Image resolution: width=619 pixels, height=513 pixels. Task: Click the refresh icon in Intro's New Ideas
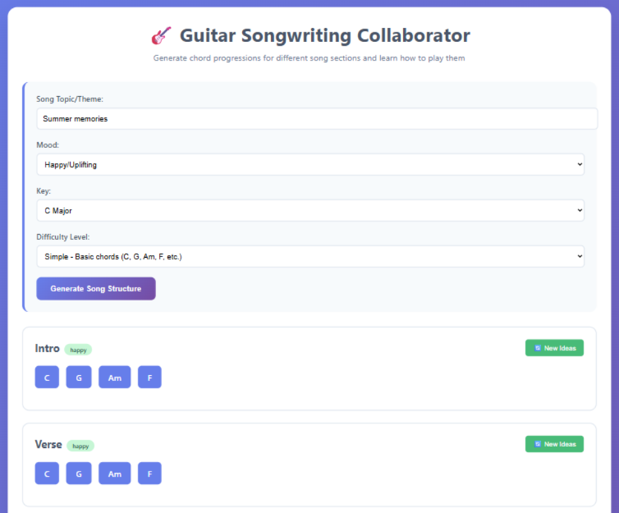pos(538,348)
